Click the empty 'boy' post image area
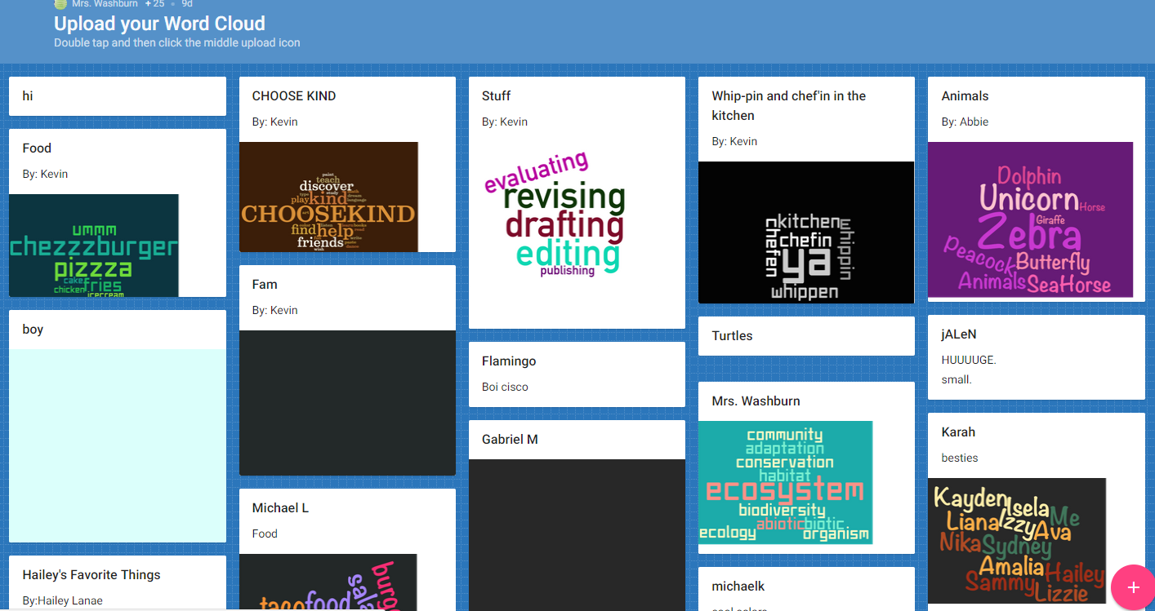 click(117, 444)
